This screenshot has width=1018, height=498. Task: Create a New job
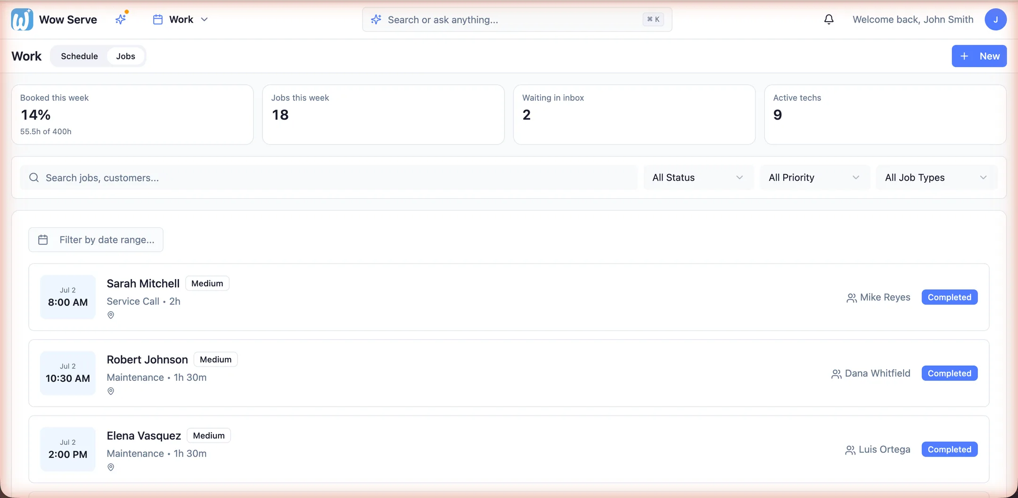tap(979, 56)
